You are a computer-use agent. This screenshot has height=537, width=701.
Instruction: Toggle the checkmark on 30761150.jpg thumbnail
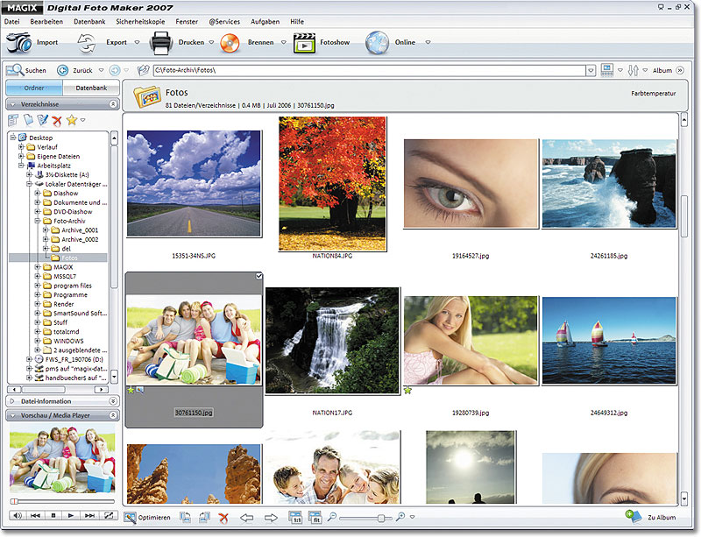258,276
